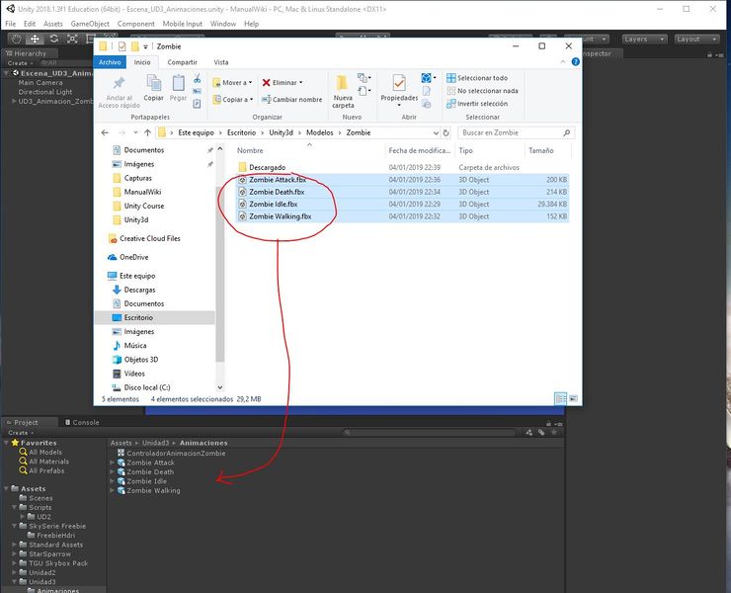Switch to Console tab in Unity
This screenshot has width=731, height=593.
click(82, 422)
